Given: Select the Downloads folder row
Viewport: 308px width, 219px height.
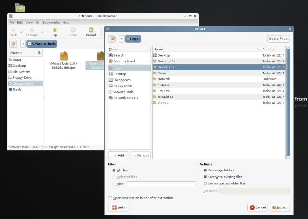Looking at the screenshot, I should point(219,67).
